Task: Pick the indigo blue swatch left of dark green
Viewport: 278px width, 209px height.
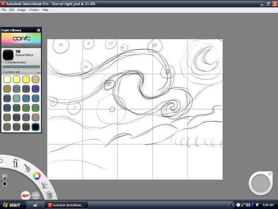Action: (7, 108)
